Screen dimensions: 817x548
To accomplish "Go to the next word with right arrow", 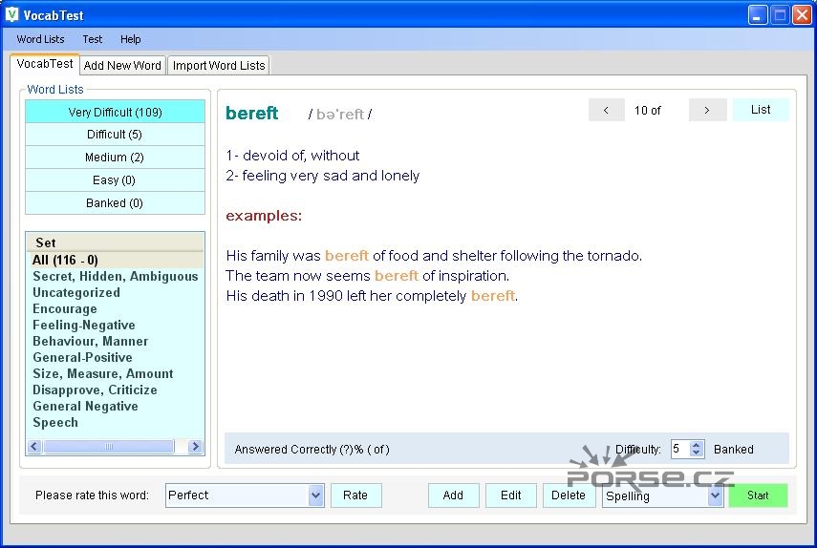I will click(x=707, y=110).
